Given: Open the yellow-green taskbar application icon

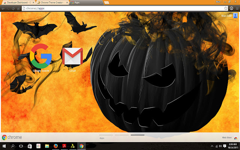Looking at the screenshot, I should click(x=73, y=146).
